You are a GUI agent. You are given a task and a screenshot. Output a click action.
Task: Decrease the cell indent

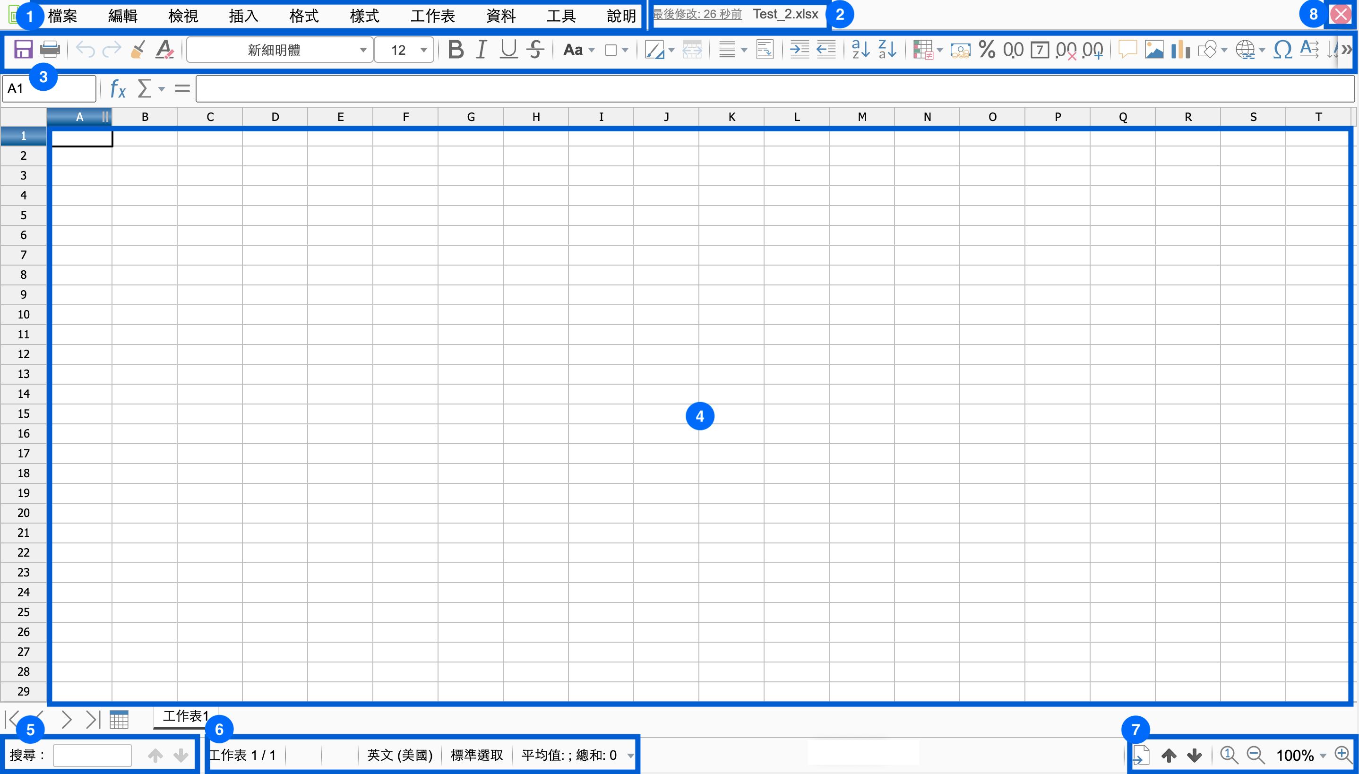pyautogui.click(x=826, y=50)
